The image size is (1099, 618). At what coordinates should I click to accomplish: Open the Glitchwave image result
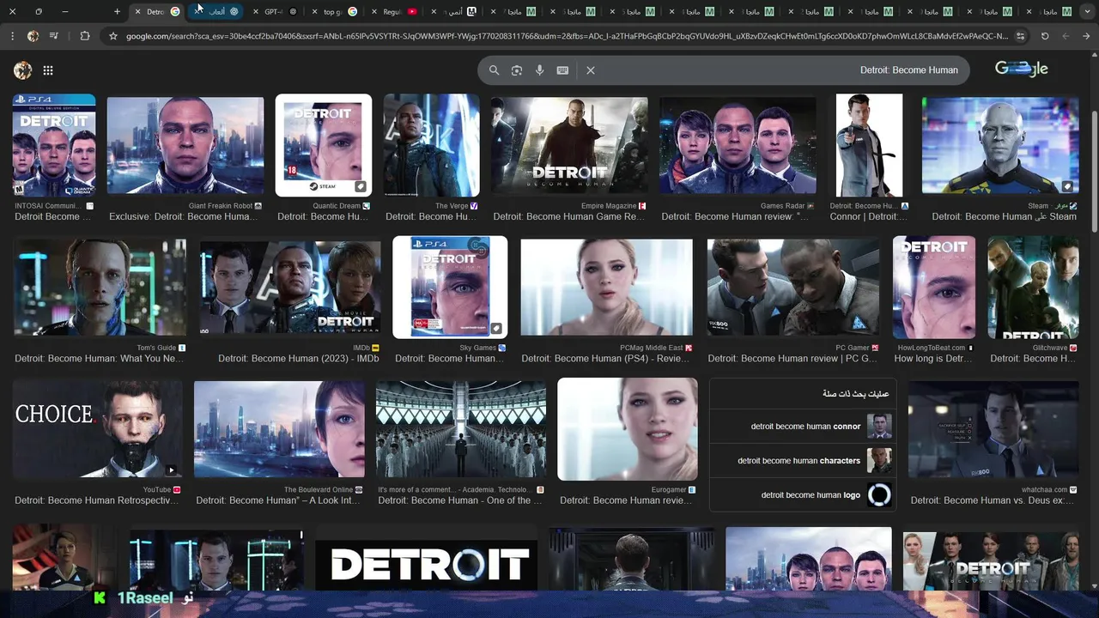click(1033, 288)
